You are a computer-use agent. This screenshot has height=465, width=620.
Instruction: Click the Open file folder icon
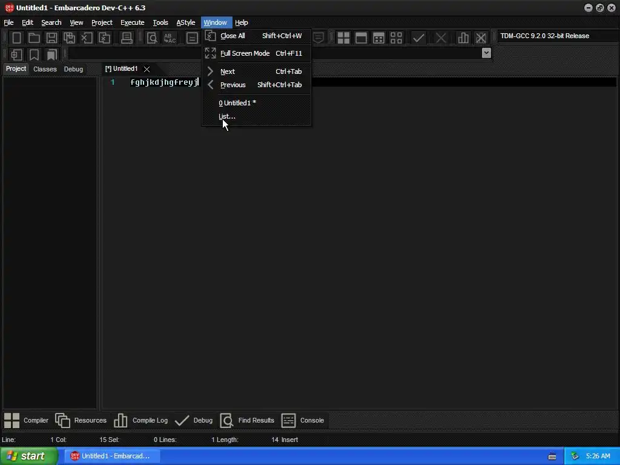34,38
